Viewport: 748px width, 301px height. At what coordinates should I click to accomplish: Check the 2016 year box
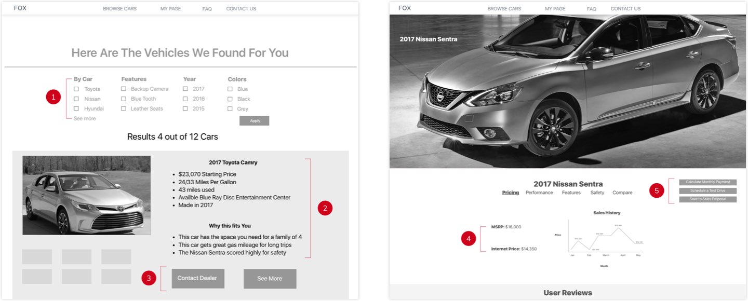coord(185,99)
